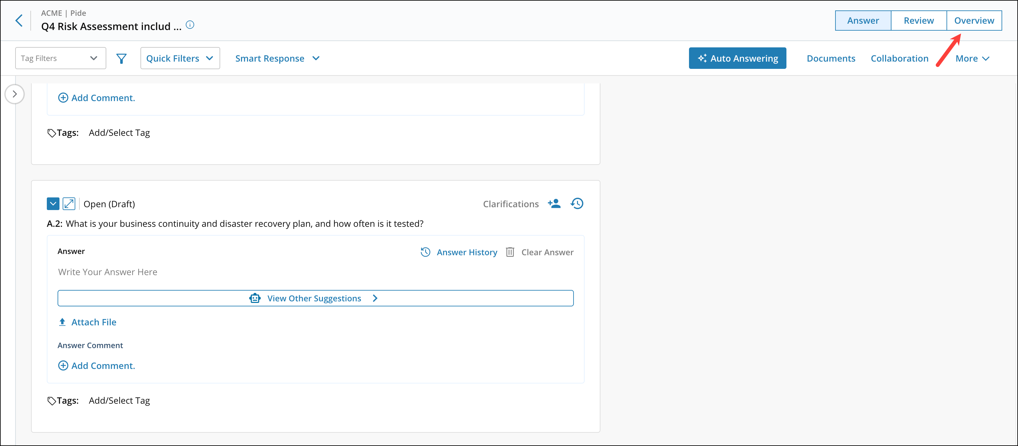Viewport: 1018px width, 446px height.
Task: Clear the answer using the trash icon
Action: (510, 252)
